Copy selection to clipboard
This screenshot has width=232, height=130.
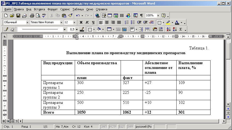[x=58, y=16]
